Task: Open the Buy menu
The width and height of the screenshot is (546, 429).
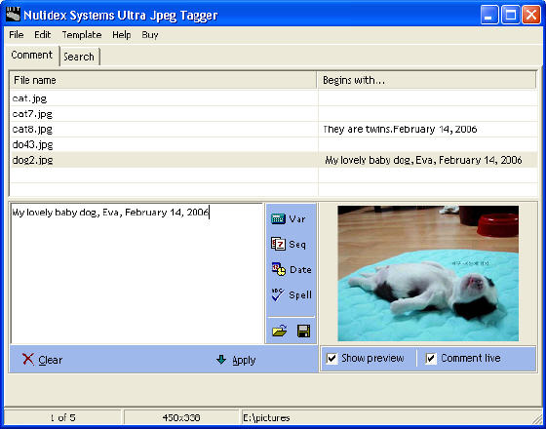Action: click(150, 35)
